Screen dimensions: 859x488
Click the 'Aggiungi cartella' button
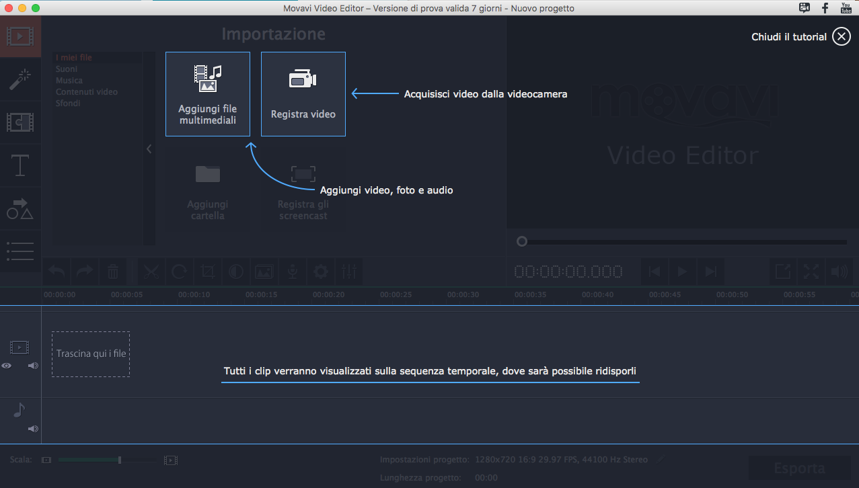(x=208, y=191)
